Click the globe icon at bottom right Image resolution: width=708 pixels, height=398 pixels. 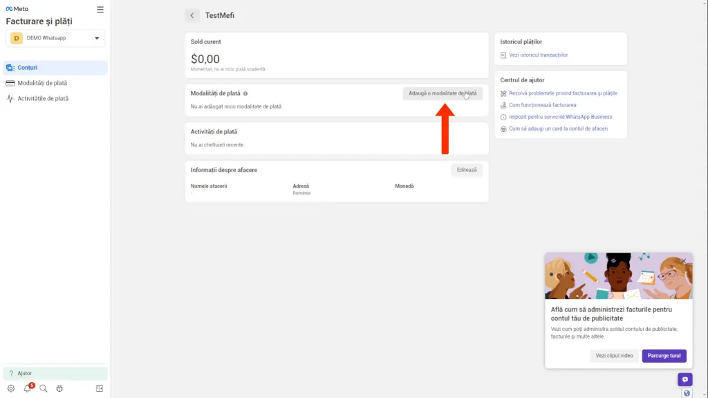tap(687, 393)
